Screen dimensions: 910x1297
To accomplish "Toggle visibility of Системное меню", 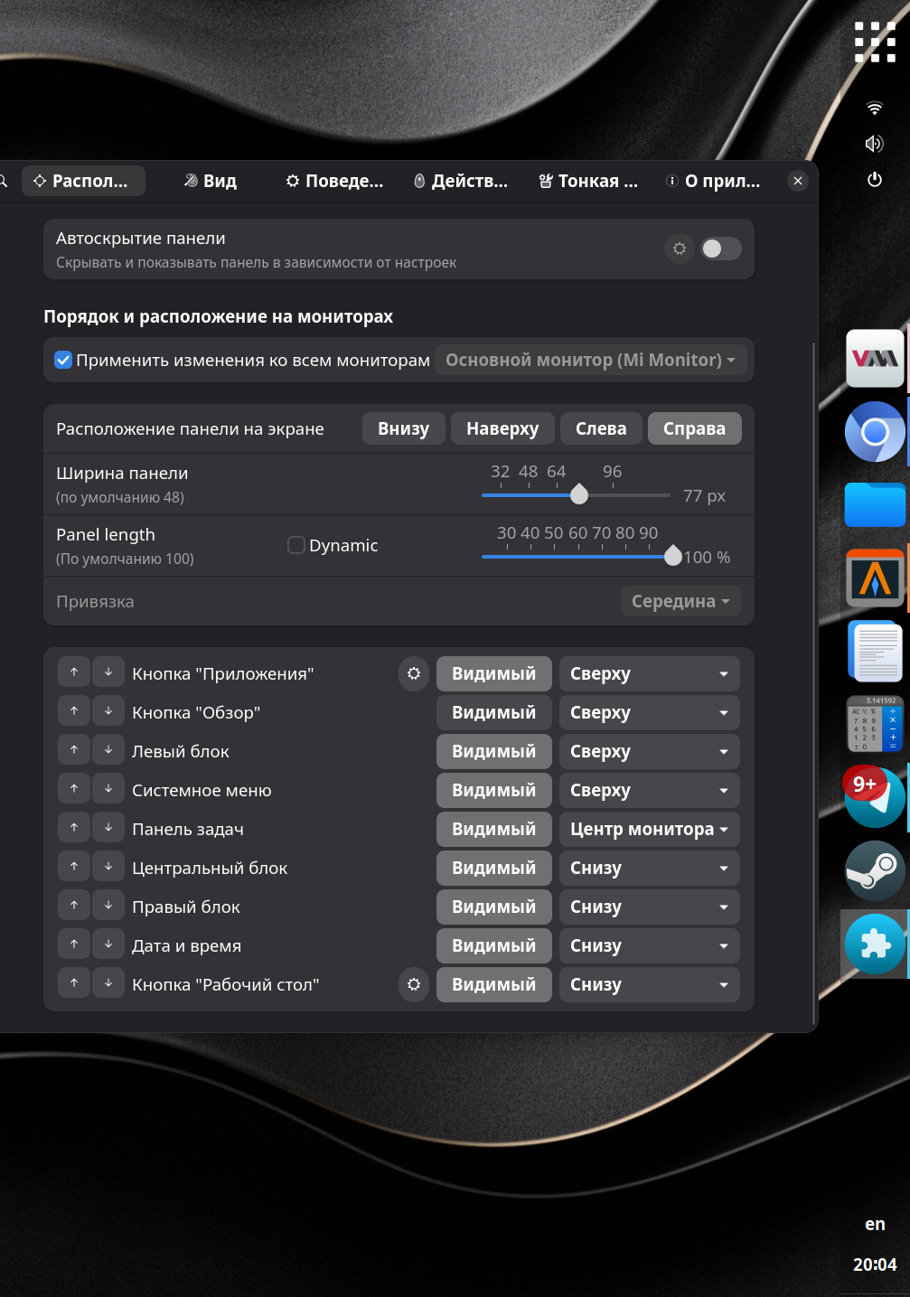I will pyautogui.click(x=494, y=790).
